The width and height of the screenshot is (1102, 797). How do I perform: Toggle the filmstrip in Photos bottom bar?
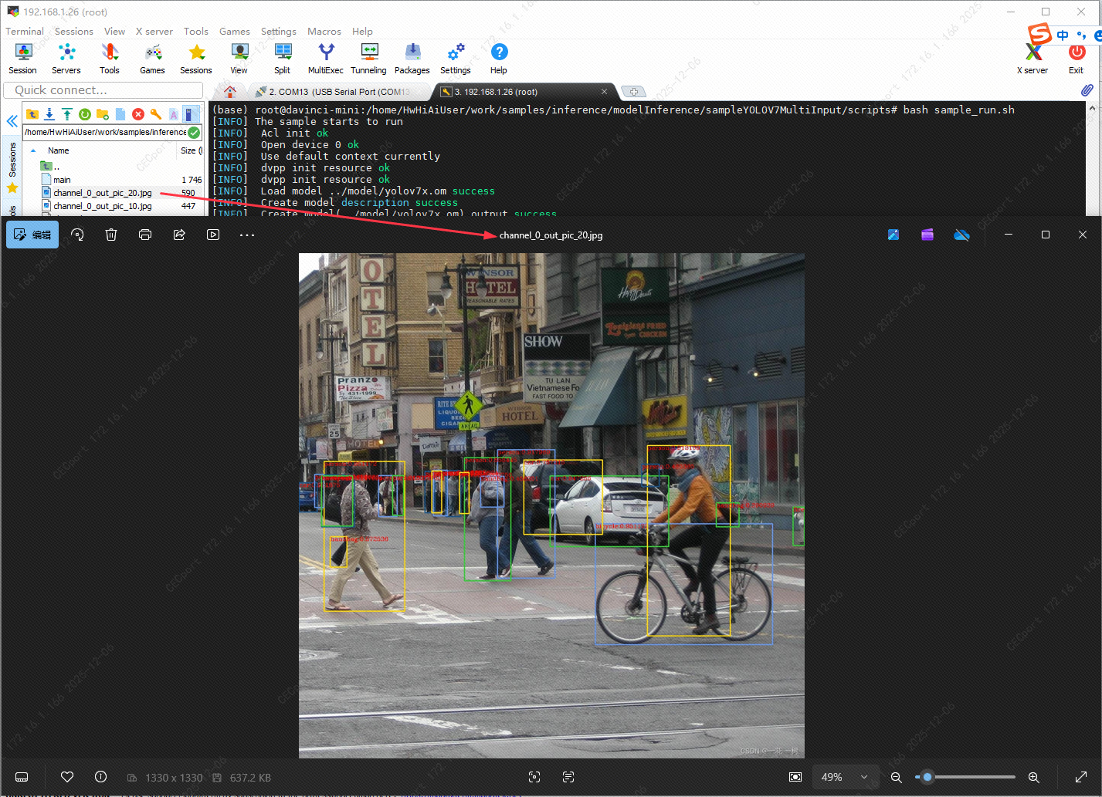[22, 777]
